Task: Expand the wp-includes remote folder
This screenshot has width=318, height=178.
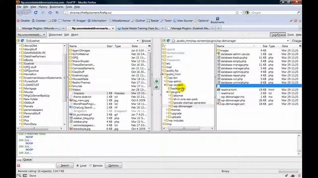Action: point(164,121)
